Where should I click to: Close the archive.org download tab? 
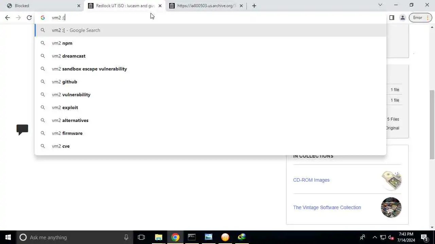click(x=241, y=6)
